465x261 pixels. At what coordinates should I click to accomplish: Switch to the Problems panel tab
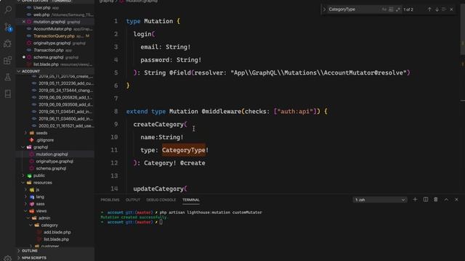point(110,200)
